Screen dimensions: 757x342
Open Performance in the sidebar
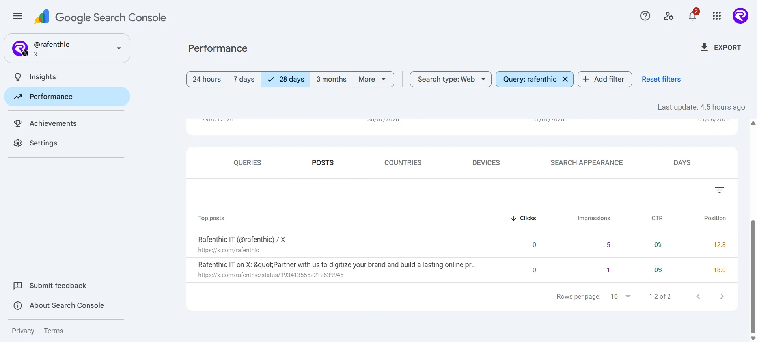click(x=67, y=97)
